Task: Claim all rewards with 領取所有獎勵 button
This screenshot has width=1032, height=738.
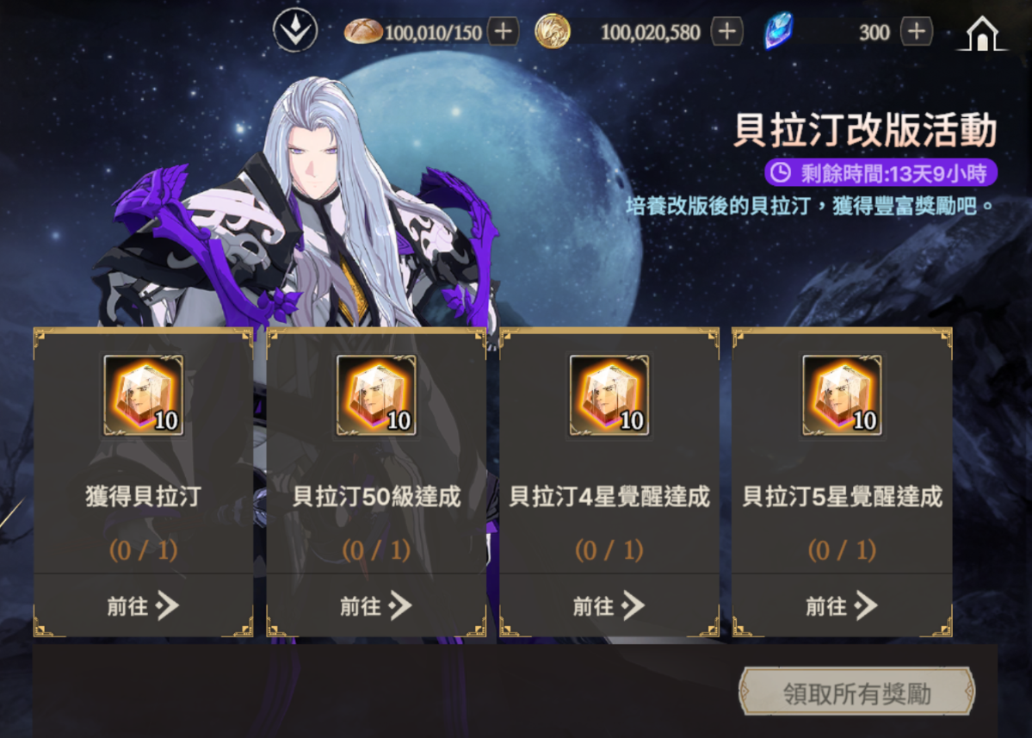Action: tap(857, 691)
